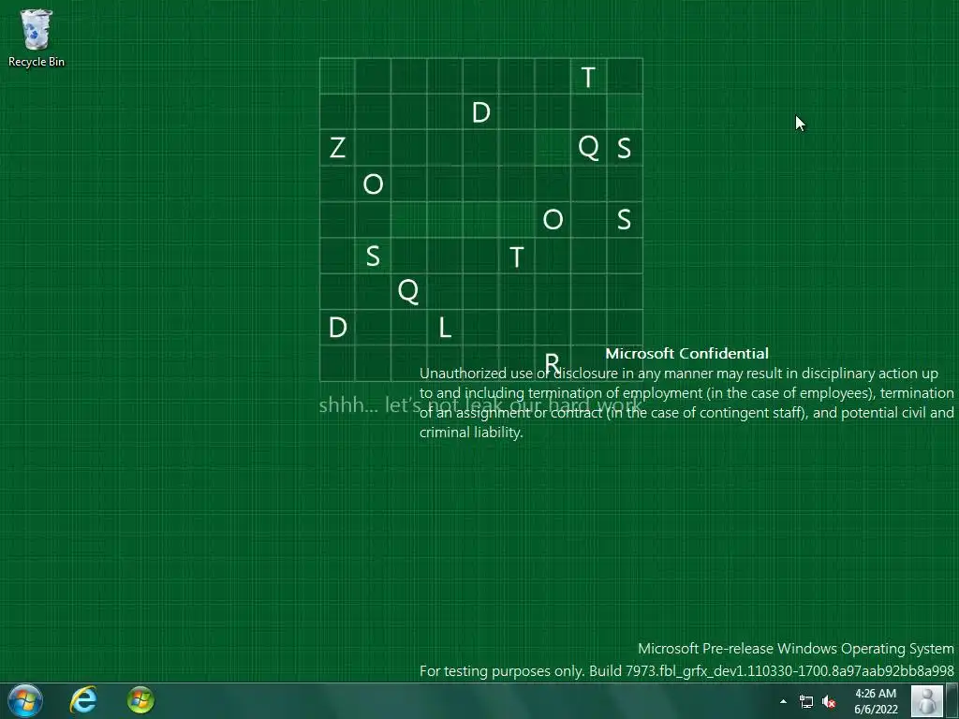Screen dimensions: 959x719
Task: Click the L tile in the letter grid
Action: [445, 328]
